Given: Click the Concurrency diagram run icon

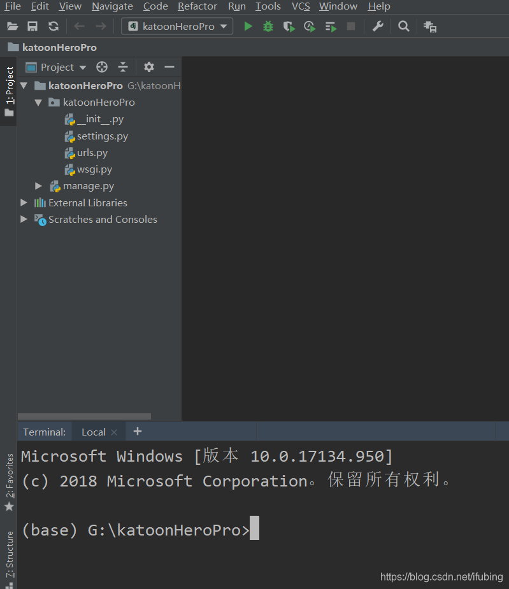Looking at the screenshot, I should pos(331,27).
